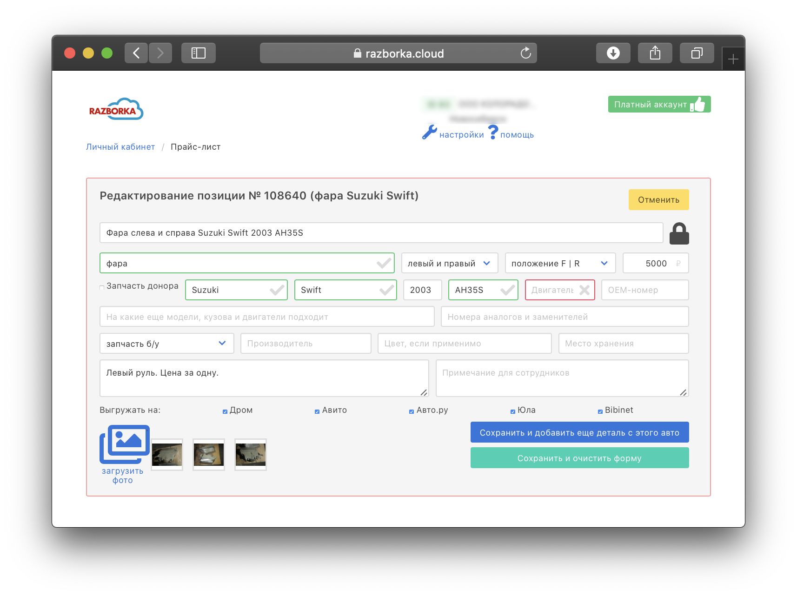Screen dimensions: 797x596
Task: Click the upload photo image icon
Action: tap(124, 444)
